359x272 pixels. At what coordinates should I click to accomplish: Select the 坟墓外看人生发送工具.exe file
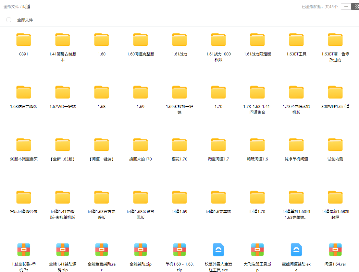[218, 250]
